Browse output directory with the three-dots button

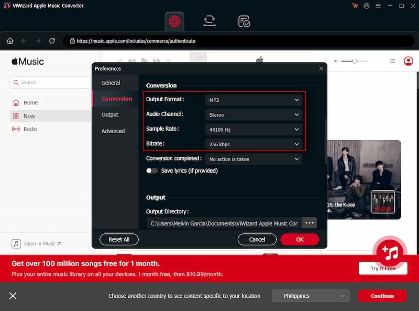310,223
